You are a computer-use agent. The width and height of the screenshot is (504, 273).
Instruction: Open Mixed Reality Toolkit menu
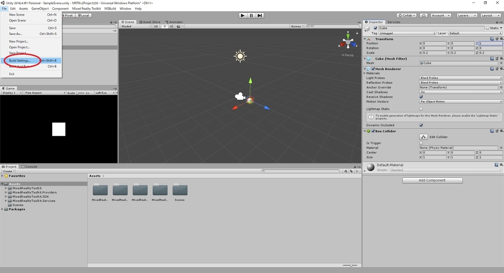(87, 8)
